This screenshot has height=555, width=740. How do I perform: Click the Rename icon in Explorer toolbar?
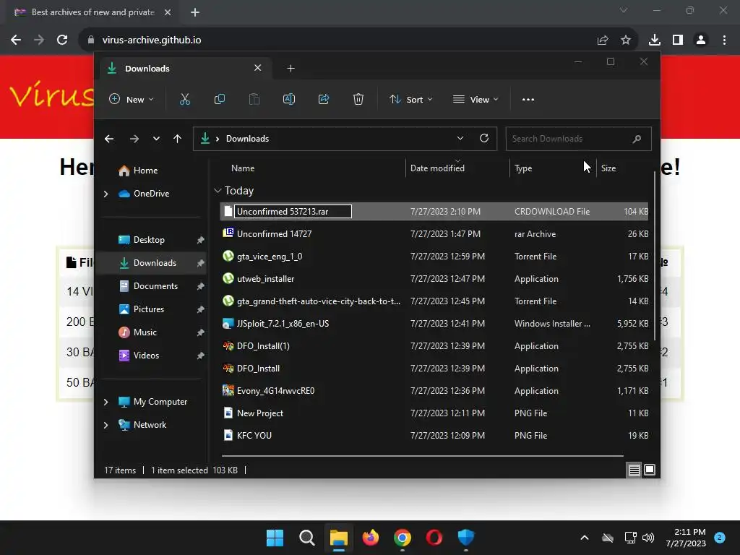click(289, 99)
